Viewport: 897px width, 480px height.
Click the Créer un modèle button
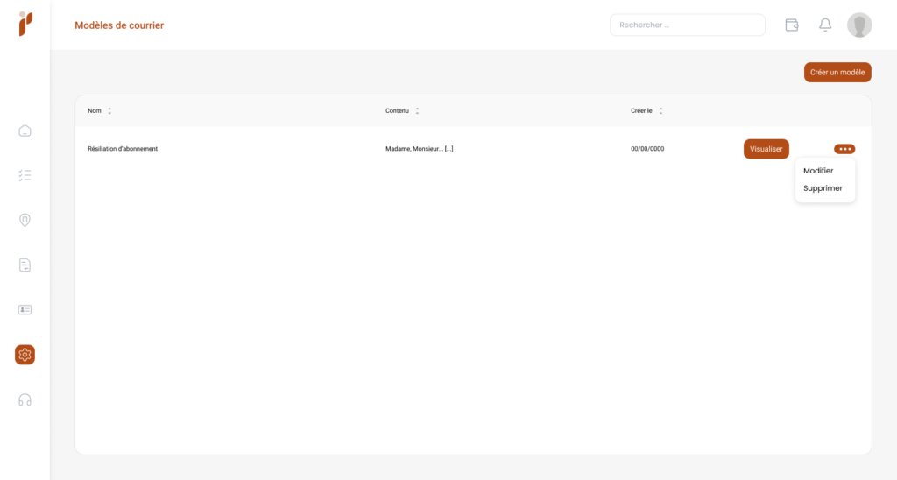point(837,72)
